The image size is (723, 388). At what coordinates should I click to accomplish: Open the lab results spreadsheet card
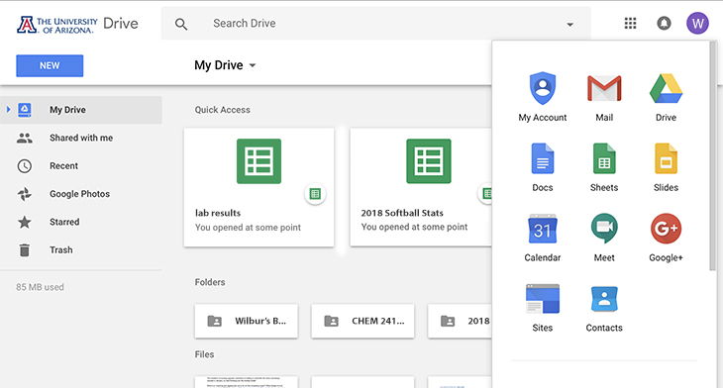(258, 187)
